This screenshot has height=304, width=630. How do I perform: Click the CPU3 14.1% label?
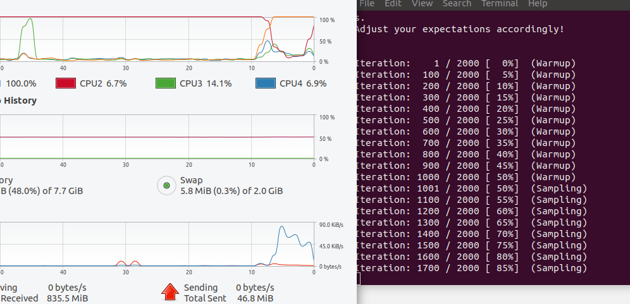[205, 83]
